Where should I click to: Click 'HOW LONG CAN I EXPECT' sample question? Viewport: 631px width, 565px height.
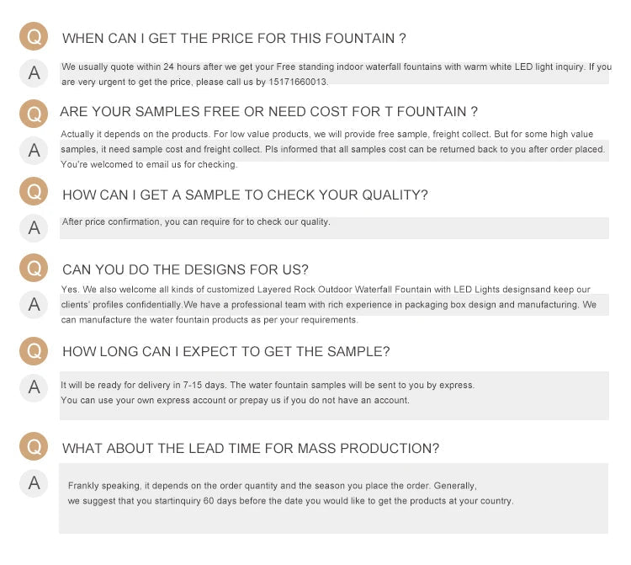pyautogui.click(x=225, y=351)
